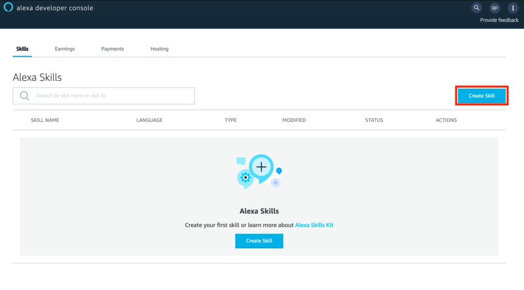Open the three-dot more options menu
This screenshot has width=524, height=290.
512,8
